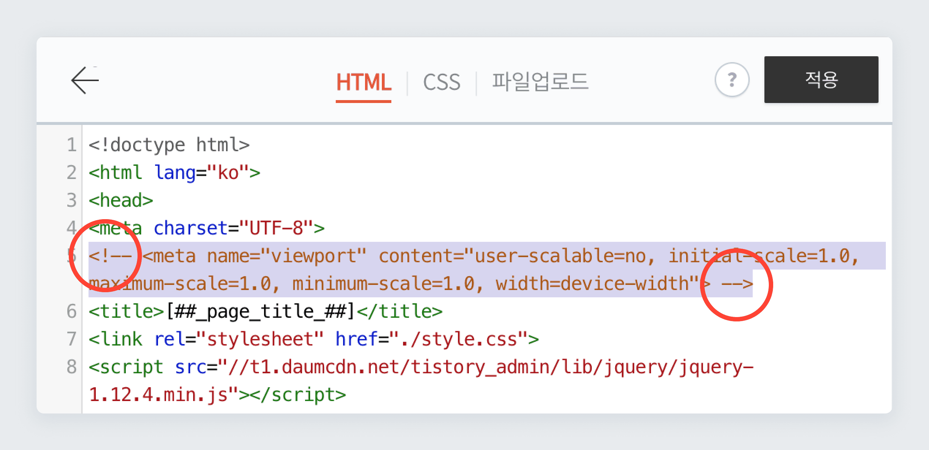This screenshot has height=450, width=929.
Task: Click line number 8 in the gutter
Action: [72, 366]
